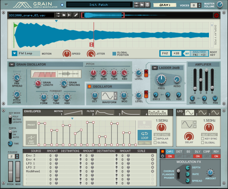Toggle the Global Position checkbox
228x189 pixels.
point(114,54)
